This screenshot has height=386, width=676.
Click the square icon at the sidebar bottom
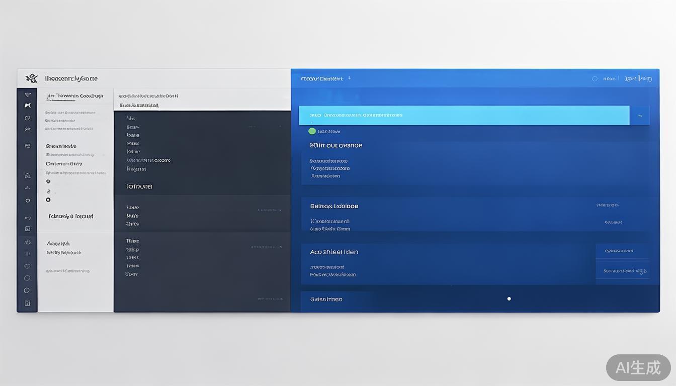point(27,303)
